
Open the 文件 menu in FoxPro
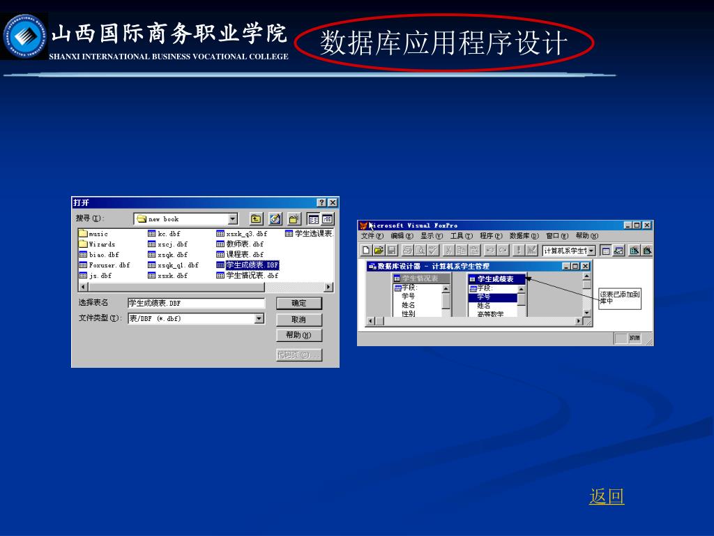tap(372, 236)
